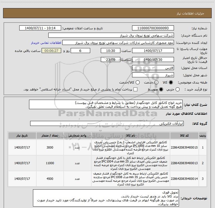Click the تاریخ نیاز column header
Image resolution: width=215 pixels, height=208 pixels.
pos(22,136)
